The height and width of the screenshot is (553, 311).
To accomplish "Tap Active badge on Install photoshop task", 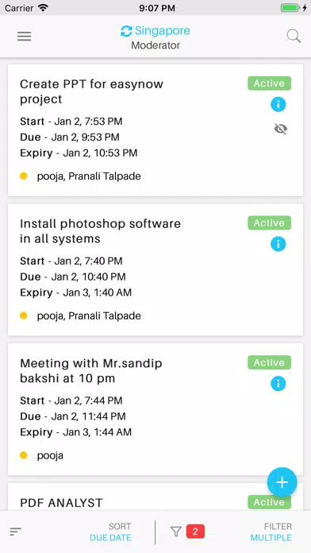I will click(x=270, y=223).
